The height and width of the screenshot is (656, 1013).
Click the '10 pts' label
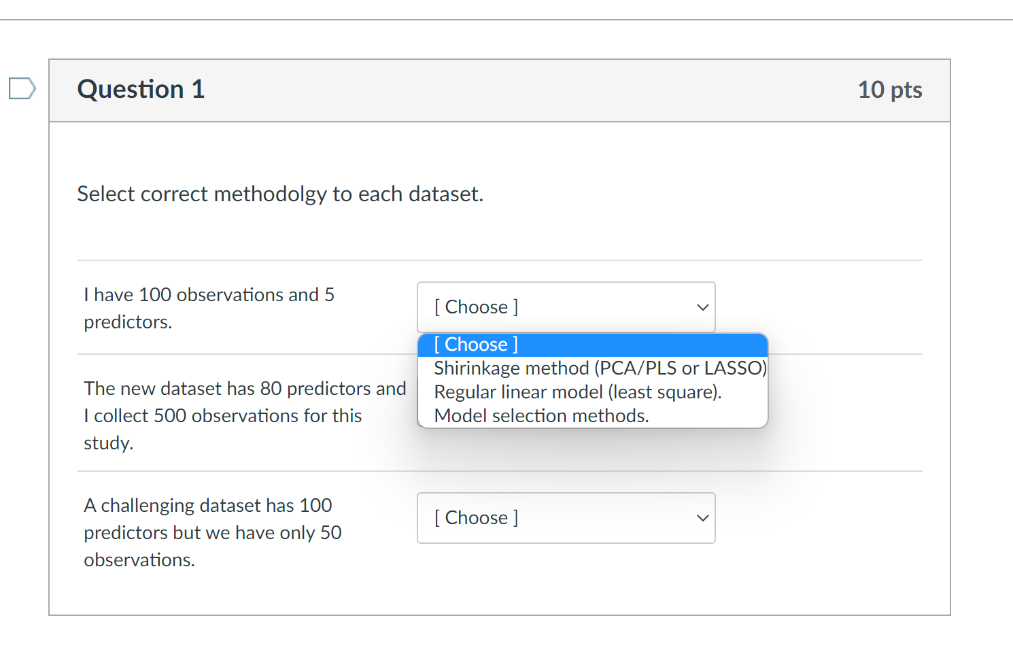[x=890, y=90]
